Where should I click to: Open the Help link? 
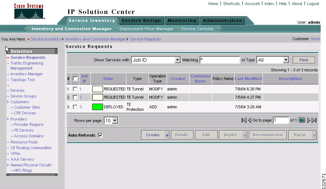[283, 4]
